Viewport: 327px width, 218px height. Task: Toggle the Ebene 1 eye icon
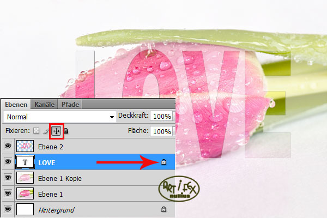click(8, 193)
